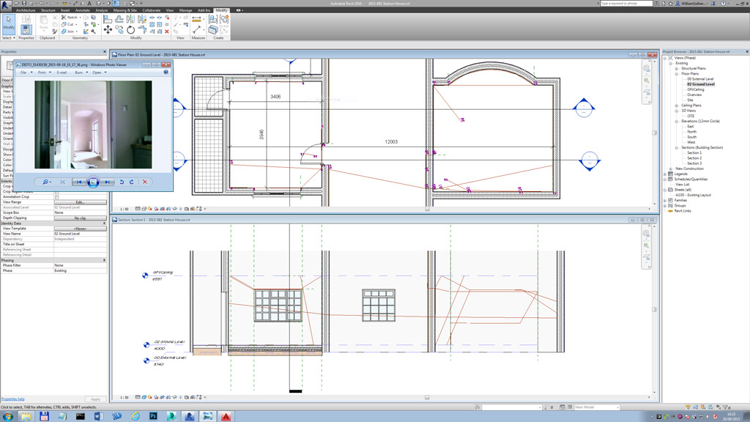The height and width of the screenshot is (422, 750).
Task: Open Section 2 in Project Browser
Action: [x=694, y=158]
